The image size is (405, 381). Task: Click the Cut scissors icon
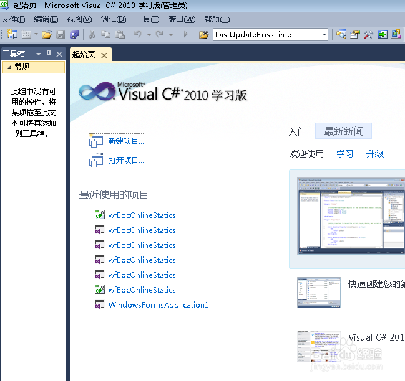coord(92,34)
